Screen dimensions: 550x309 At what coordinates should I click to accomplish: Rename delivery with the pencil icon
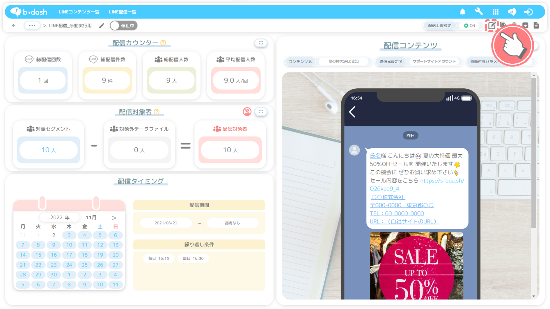(x=102, y=26)
